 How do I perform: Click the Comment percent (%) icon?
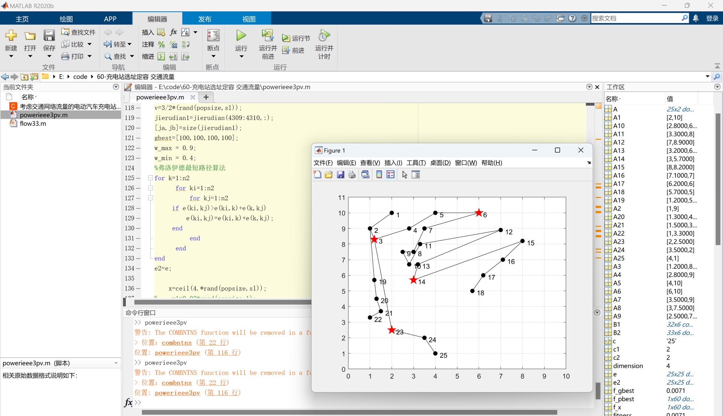point(162,44)
